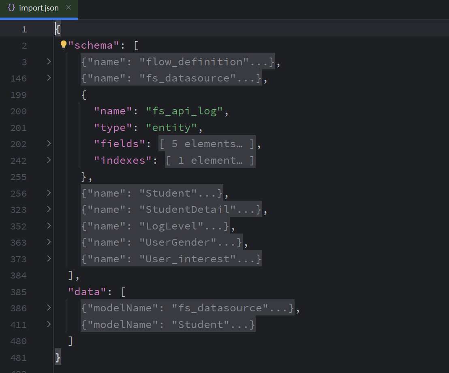
Task: Expand the Student schema fold arrow
Action: tap(49, 193)
